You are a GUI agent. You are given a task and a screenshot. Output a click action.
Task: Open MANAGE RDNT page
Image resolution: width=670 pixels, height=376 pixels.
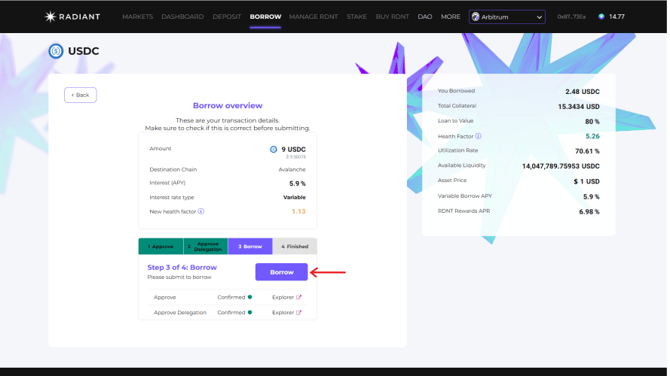(x=314, y=17)
